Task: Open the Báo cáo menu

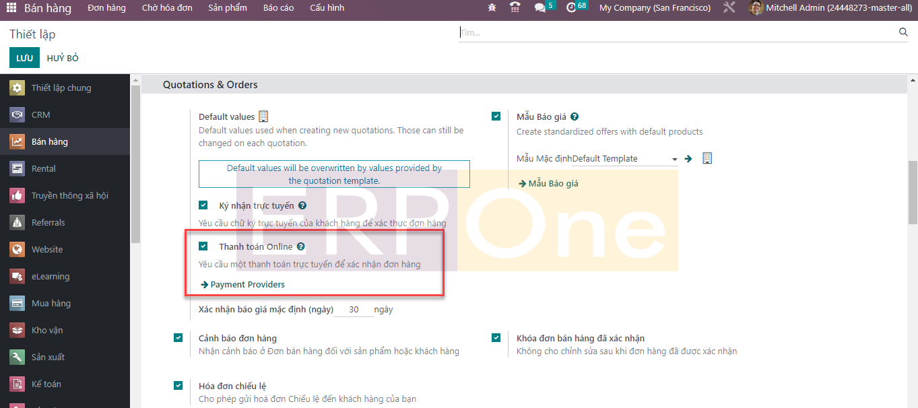Action: [278, 8]
